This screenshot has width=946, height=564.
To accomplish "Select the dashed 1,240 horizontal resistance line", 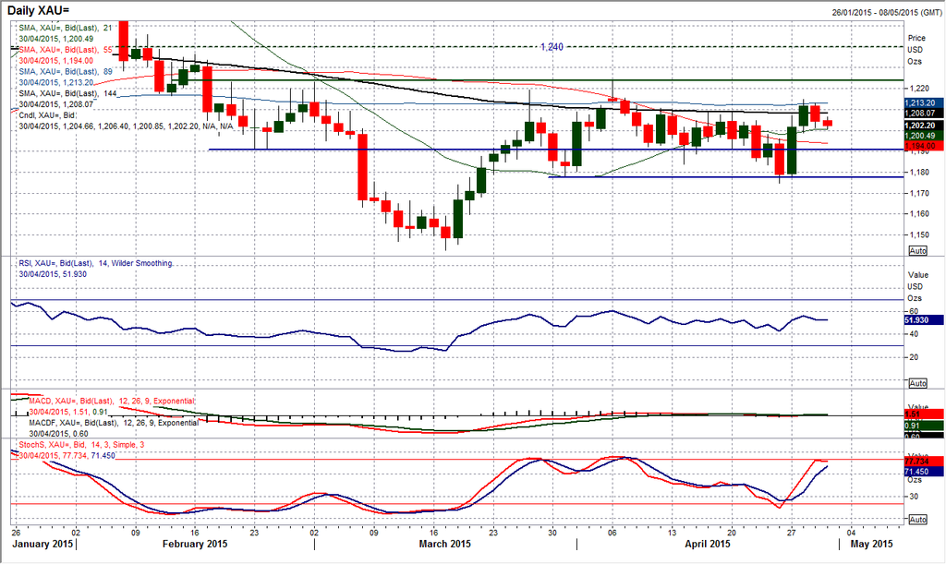I will [x=458, y=46].
